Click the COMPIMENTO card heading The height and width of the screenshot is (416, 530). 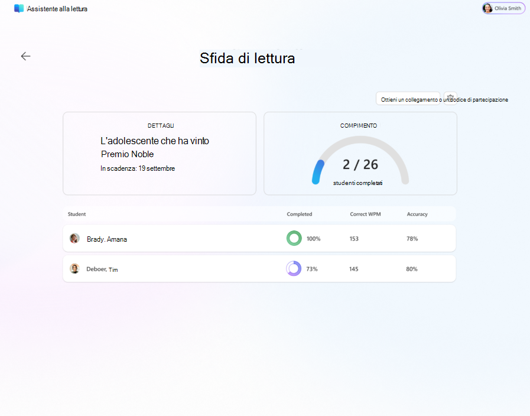click(x=359, y=126)
